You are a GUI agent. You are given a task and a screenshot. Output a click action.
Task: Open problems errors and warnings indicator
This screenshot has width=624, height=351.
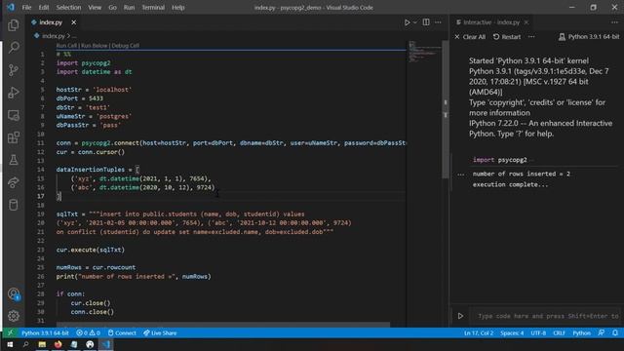88,332
